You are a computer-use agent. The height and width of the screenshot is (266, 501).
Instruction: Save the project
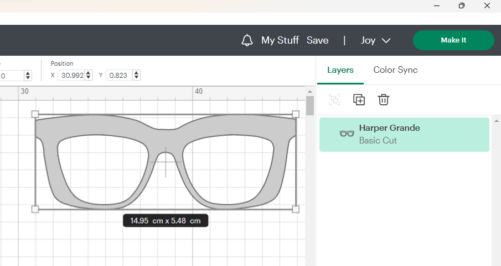[317, 40]
